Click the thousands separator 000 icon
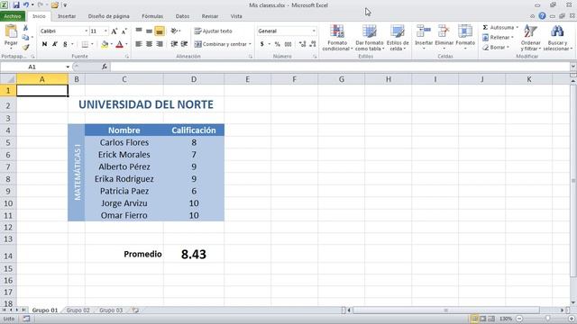577x324 pixels. pyautogui.click(x=288, y=44)
